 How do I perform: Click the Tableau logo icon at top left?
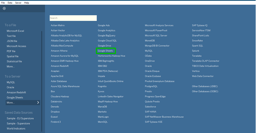pyautogui.click(x=4, y=9)
